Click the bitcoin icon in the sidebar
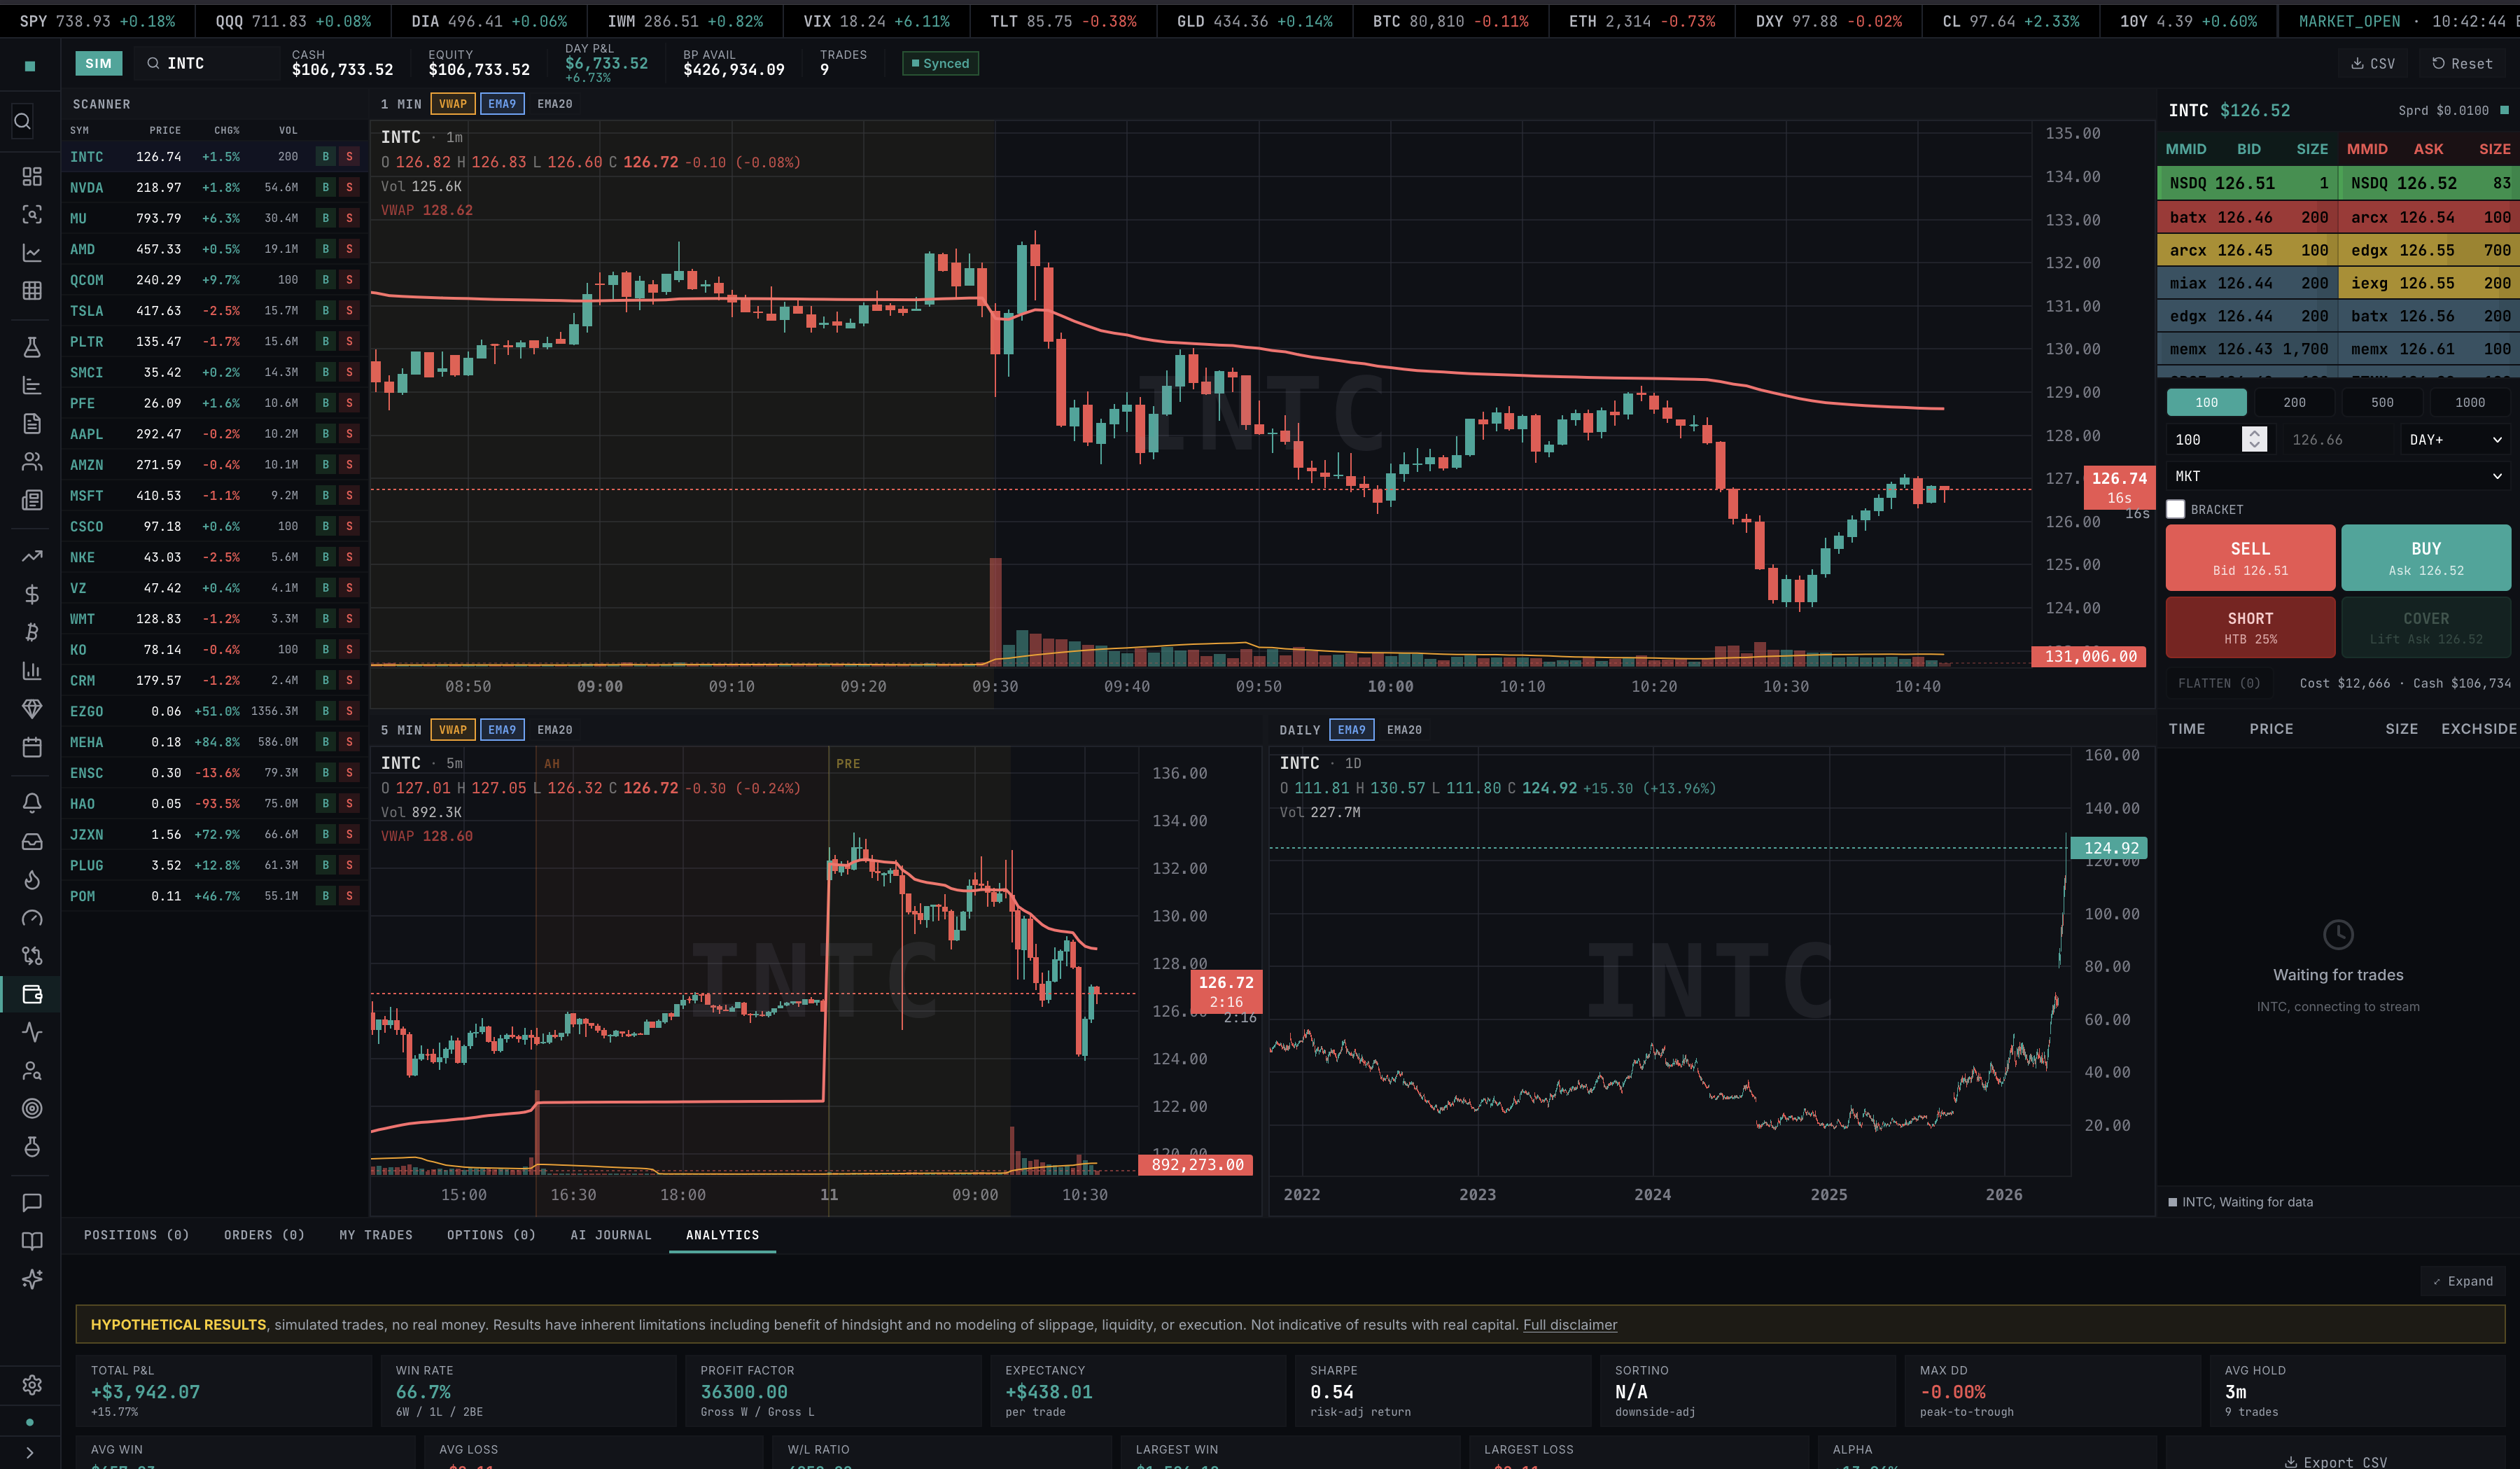 tap(32, 632)
